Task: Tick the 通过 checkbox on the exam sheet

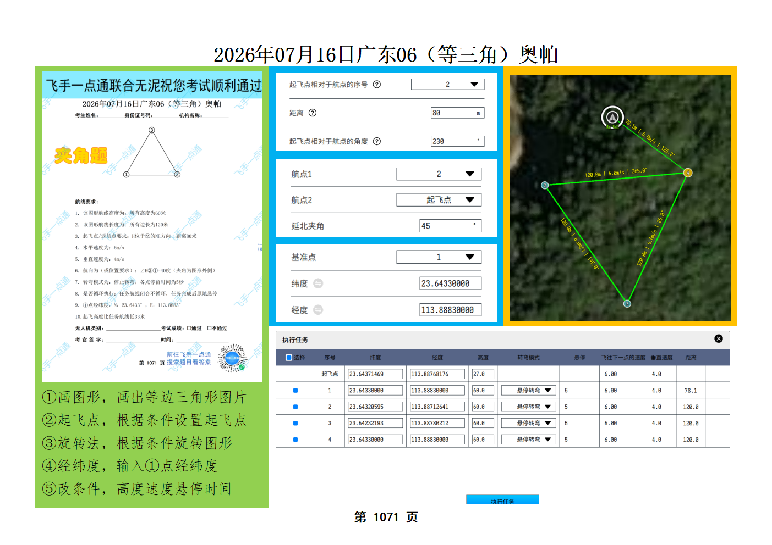Action: (x=189, y=328)
